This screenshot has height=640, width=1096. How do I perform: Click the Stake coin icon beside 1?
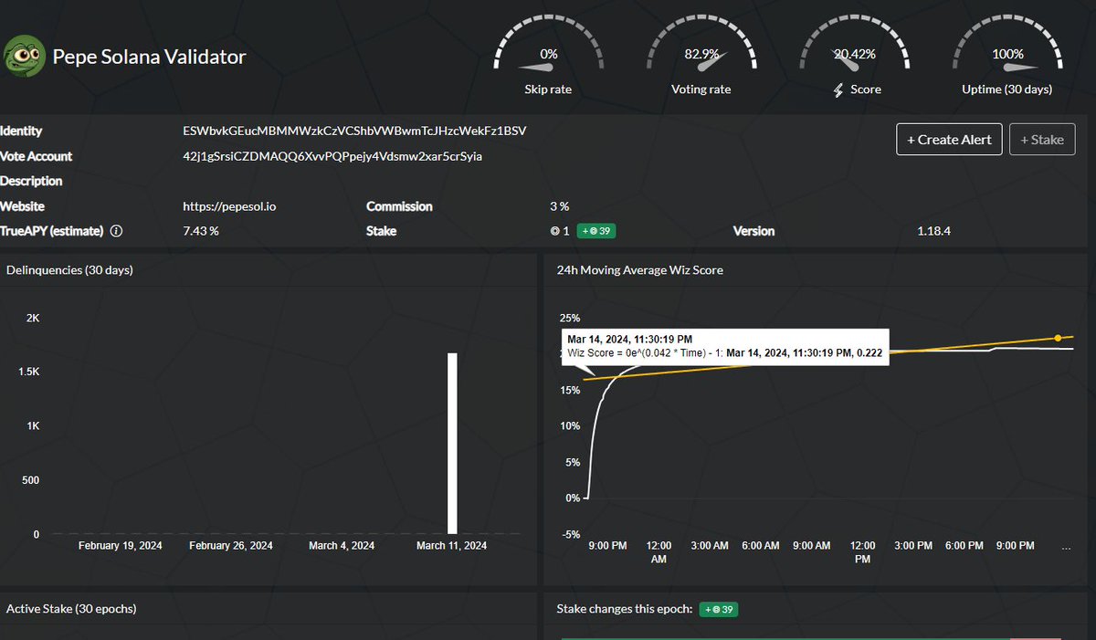[554, 231]
